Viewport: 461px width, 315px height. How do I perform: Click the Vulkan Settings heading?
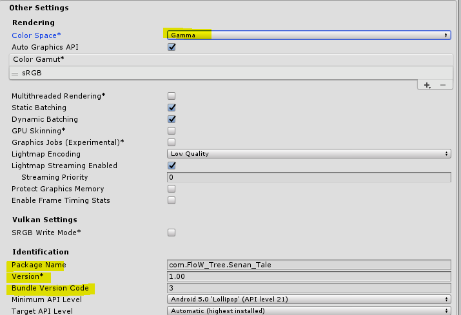pos(44,220)
